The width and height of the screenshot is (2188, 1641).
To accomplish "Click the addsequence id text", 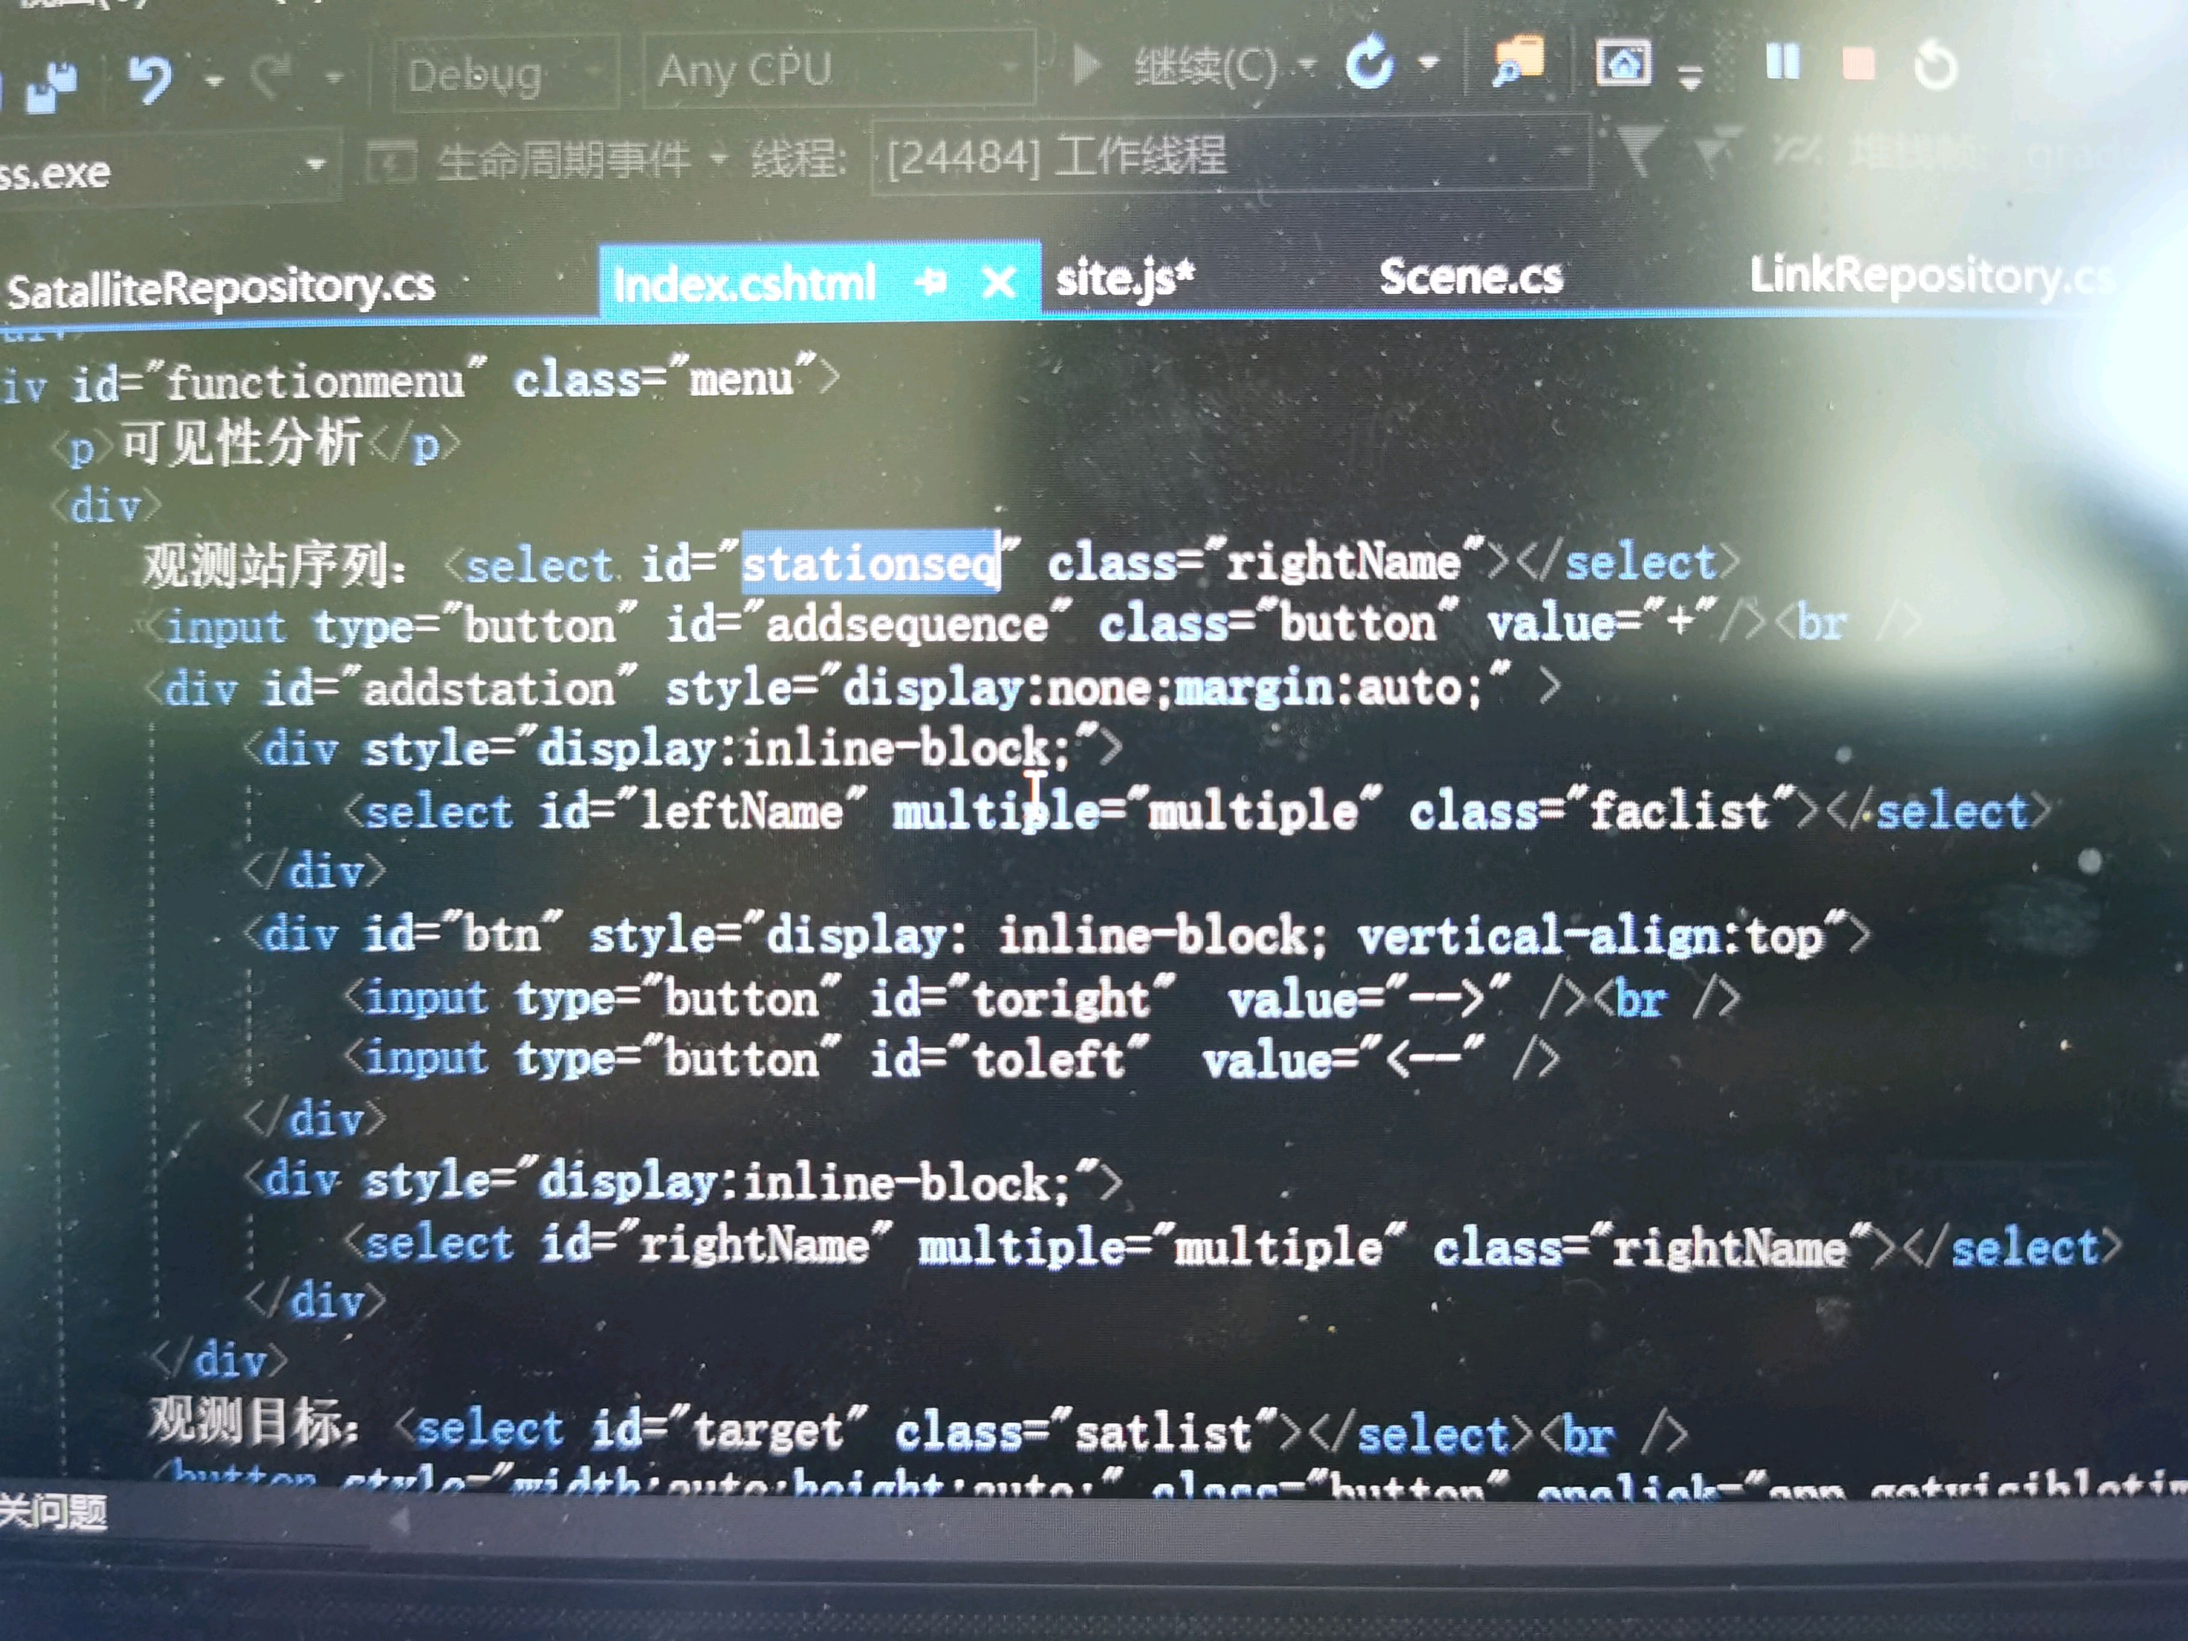I will pyautogui.click(x=907, y=624).
